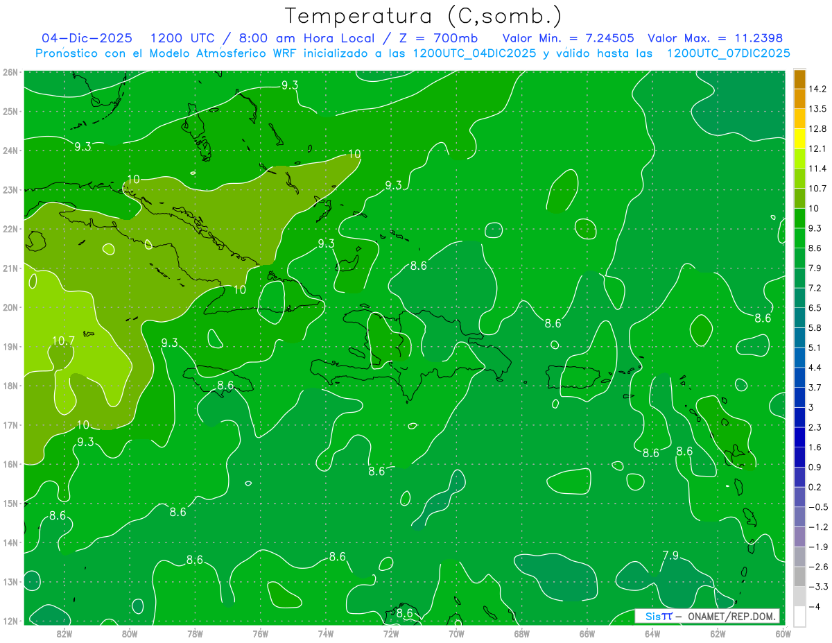Click the "24N" latitude label
The image size is (832, 643).
(x=10, y=151)
